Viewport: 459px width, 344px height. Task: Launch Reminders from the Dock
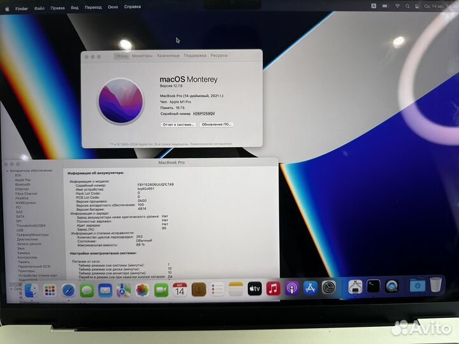click(x=217, y=289)
